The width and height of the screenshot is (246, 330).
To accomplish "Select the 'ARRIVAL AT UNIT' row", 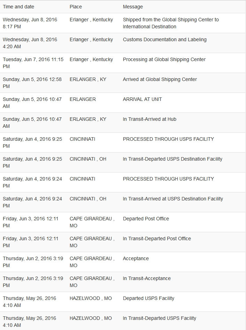I will click(123, 103).
